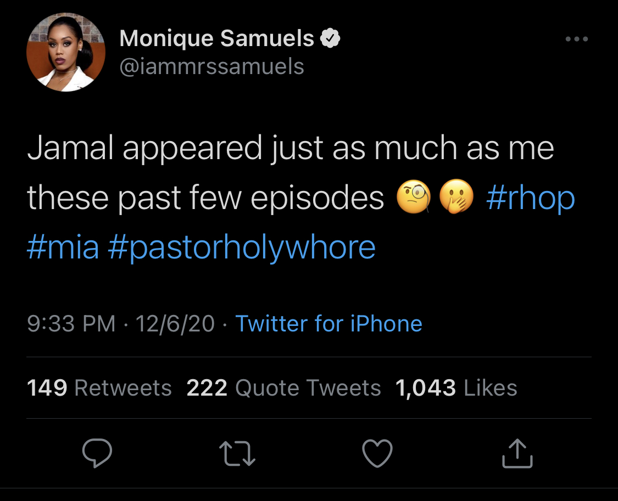
Task: Open Monique Samuels profile picture
Action: (66, 52)
